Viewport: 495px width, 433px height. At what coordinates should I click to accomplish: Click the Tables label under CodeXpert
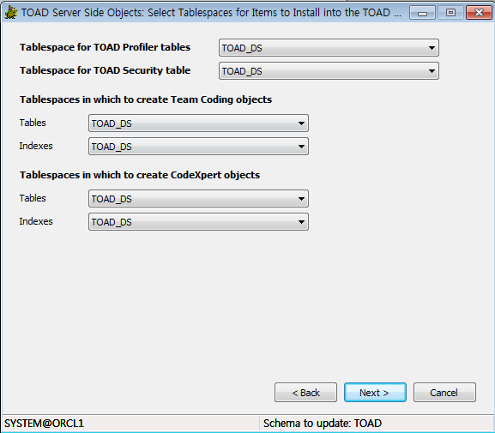point(33,198)
